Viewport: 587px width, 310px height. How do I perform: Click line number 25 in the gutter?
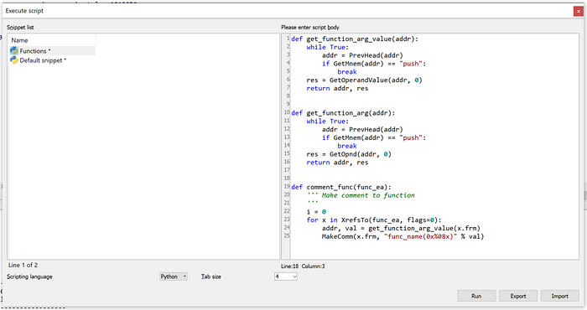click(x=287, y=235)
